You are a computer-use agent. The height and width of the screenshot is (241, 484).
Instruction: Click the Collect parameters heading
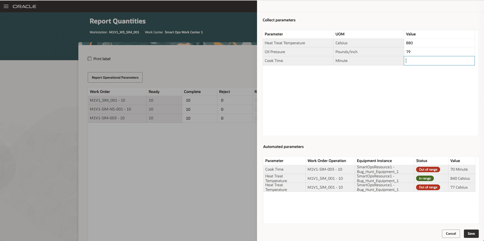click(279, 20)
